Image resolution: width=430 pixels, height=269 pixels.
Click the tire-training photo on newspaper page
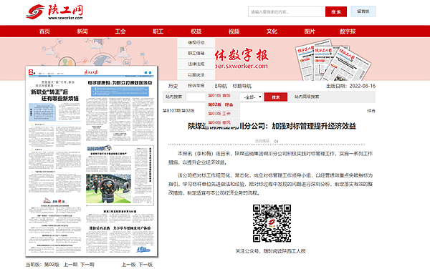point(109,189)
